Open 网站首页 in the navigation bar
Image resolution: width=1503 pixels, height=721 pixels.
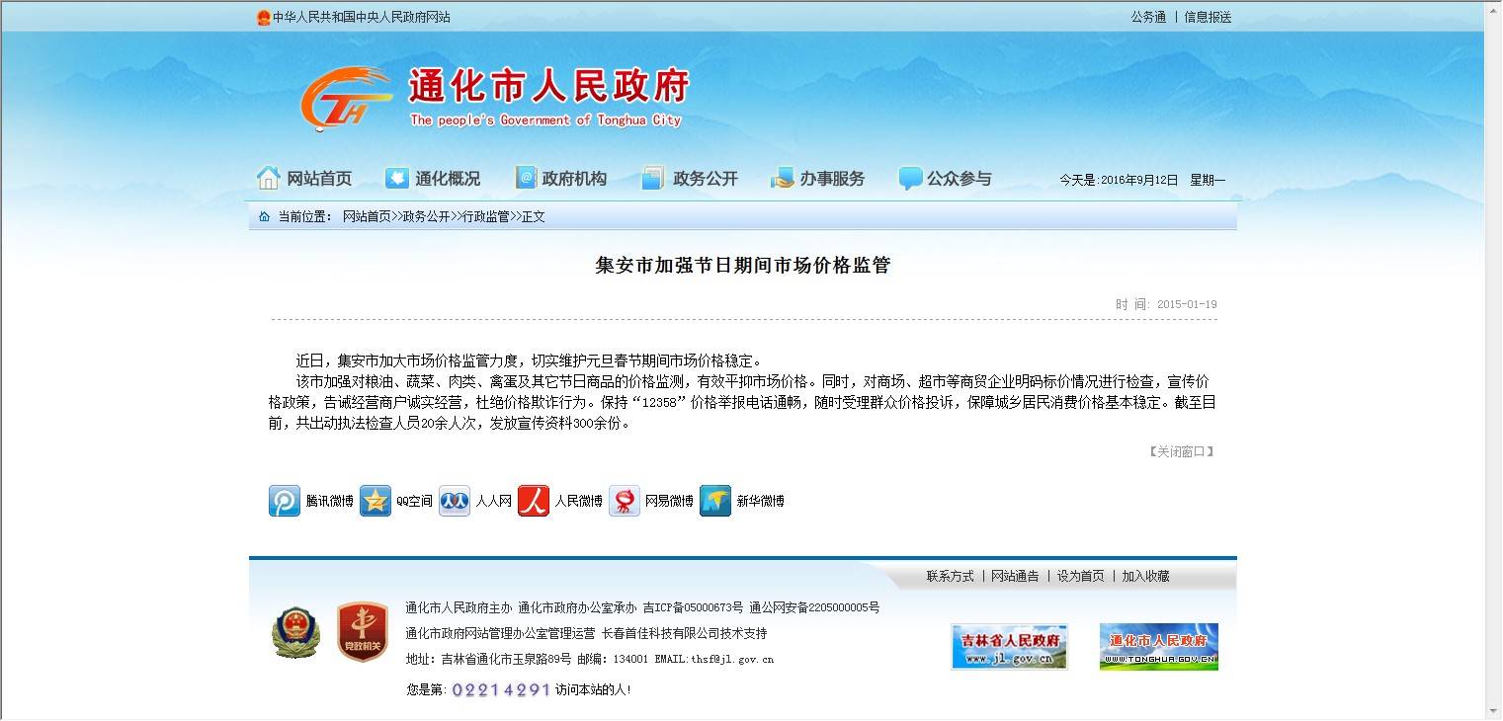pyautogui.click(x=304, y=179)
